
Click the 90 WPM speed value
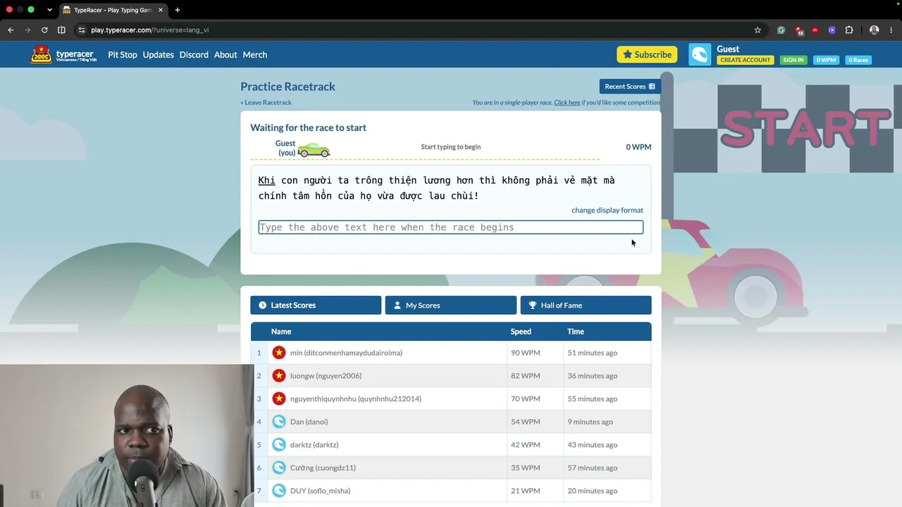point(526,353)
